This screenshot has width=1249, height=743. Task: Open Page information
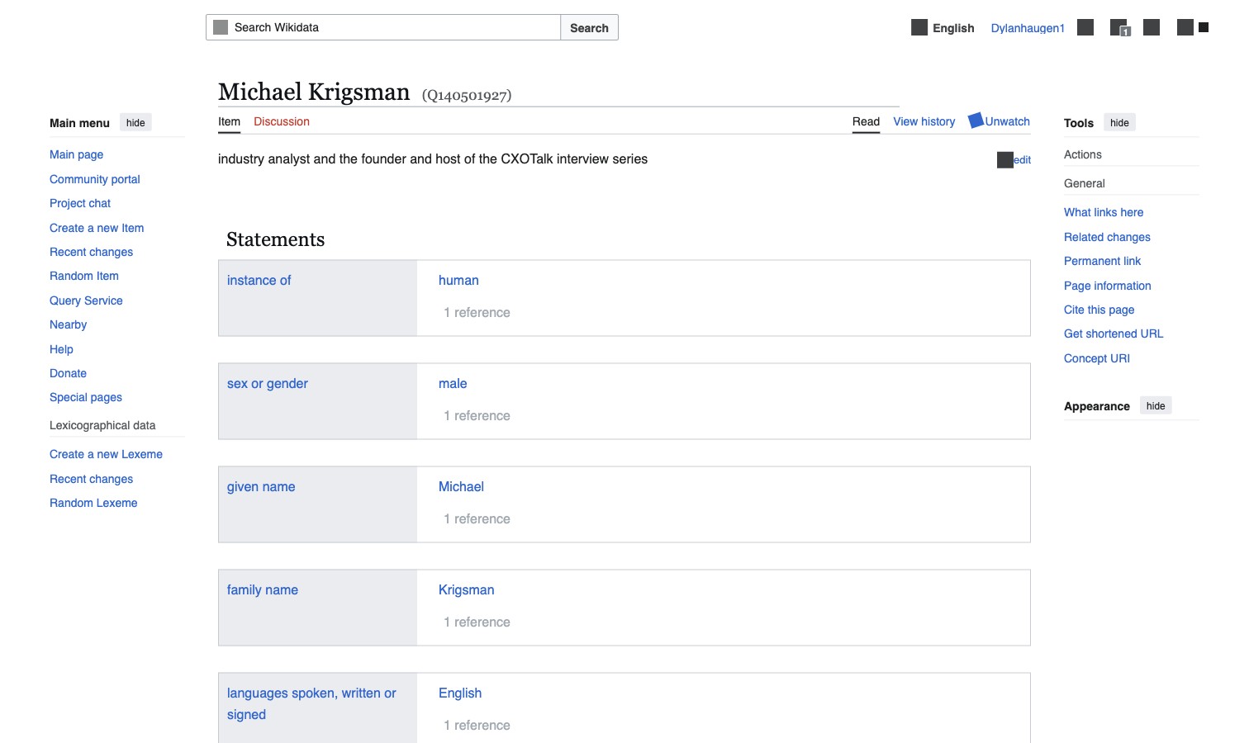click(1108, 286)
